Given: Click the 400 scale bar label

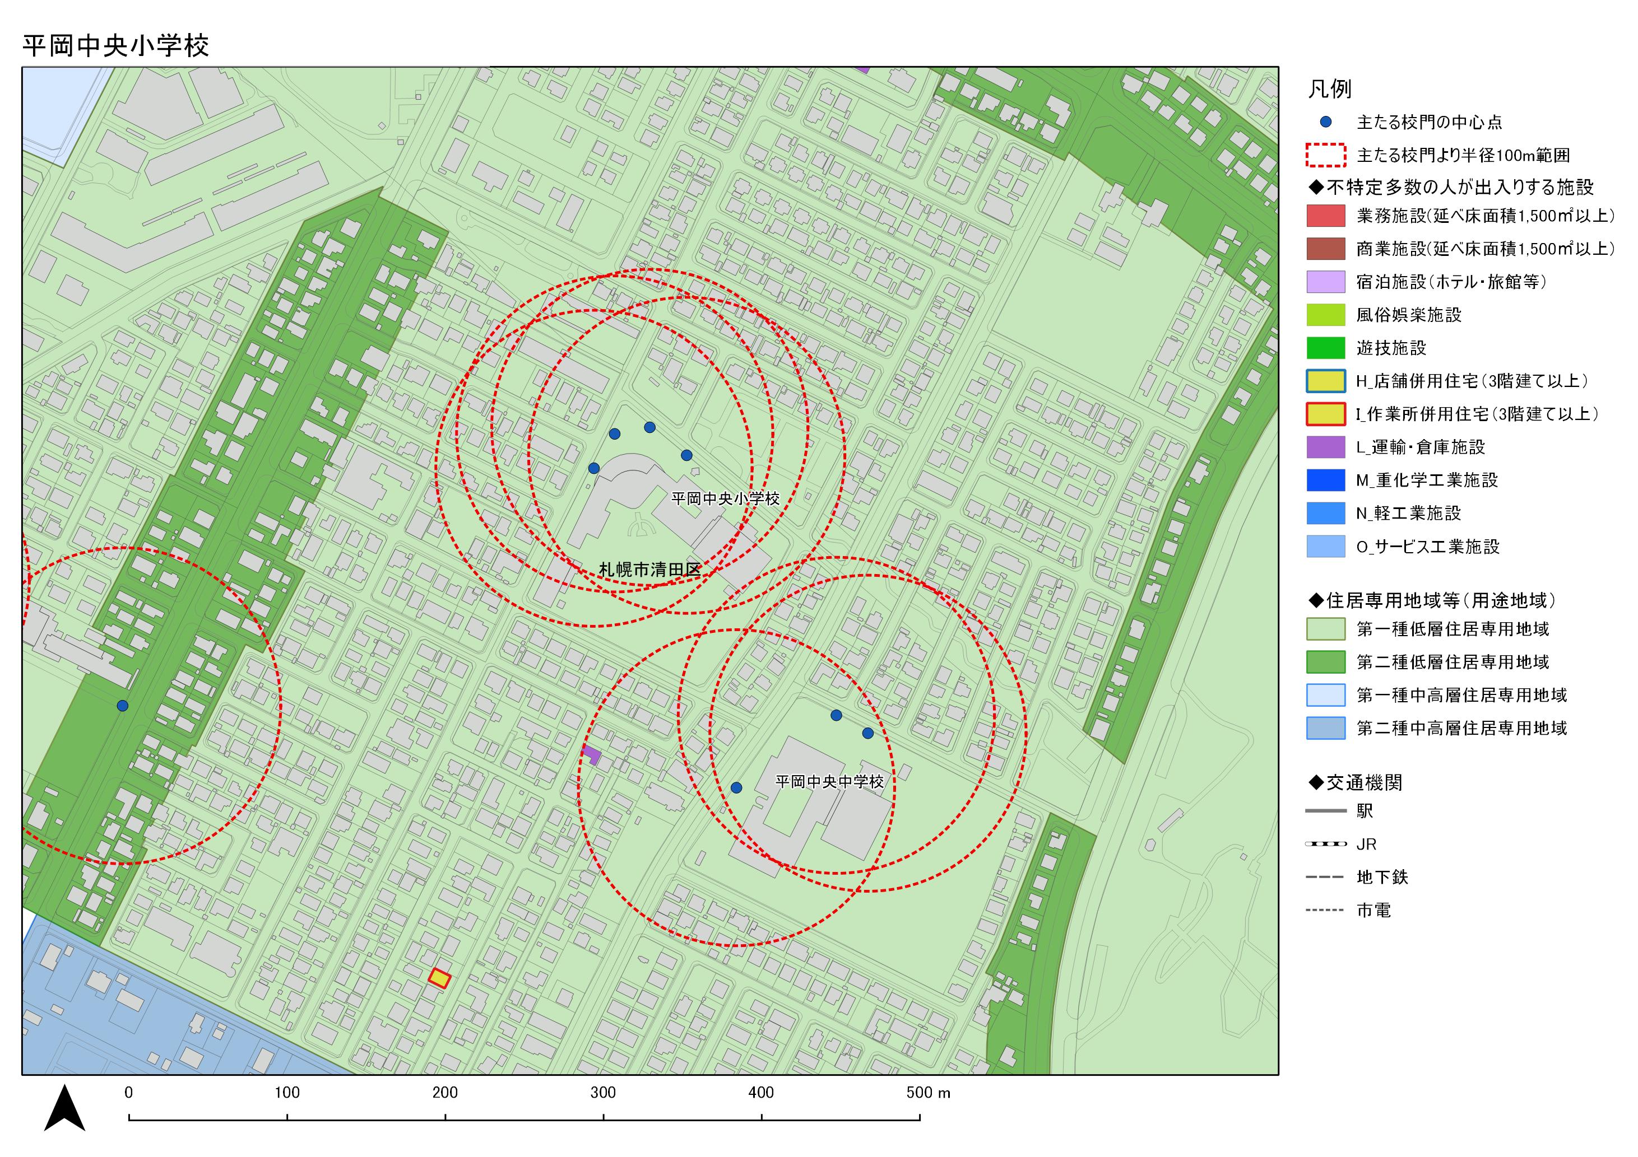Looking at the screenshot, I should tap(761, 1093).
